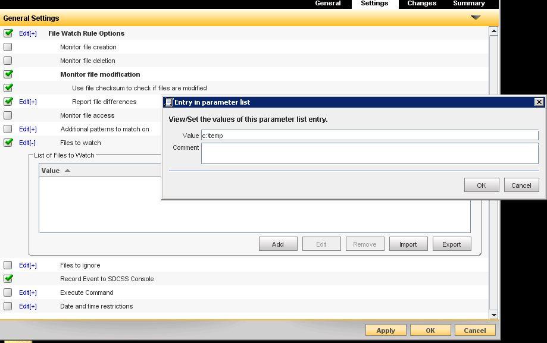Expand Edit[+] next to Files to ignore
The image size is (547, 343).
click(x=28, y=265)
